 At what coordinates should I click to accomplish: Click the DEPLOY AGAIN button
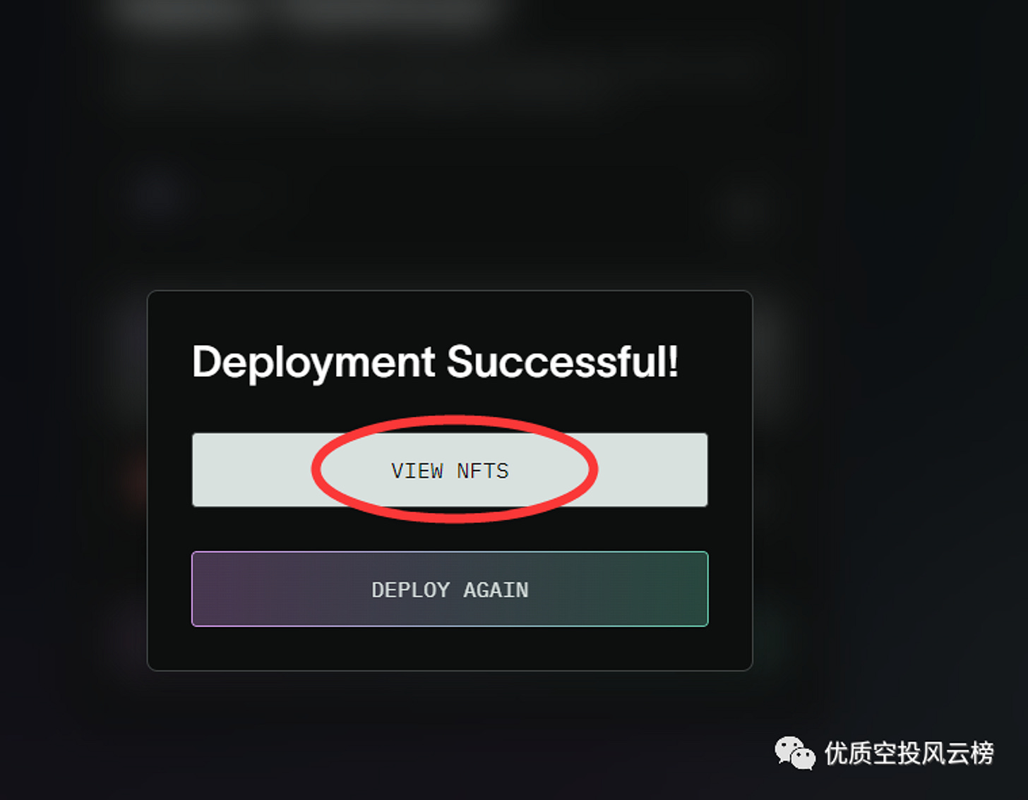pos(450,589)
